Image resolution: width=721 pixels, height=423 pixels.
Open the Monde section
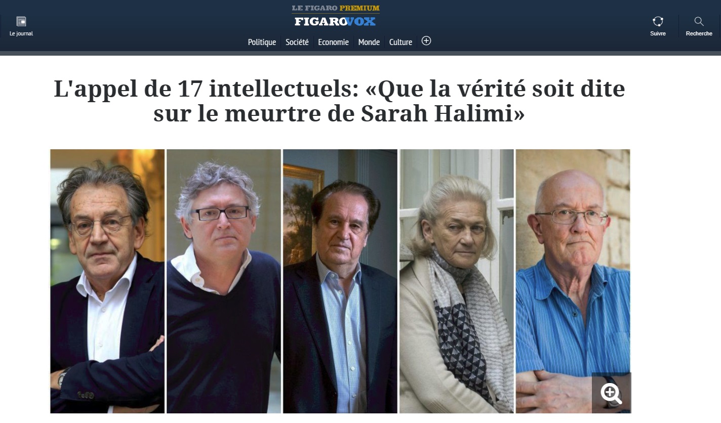click(369, 42)
